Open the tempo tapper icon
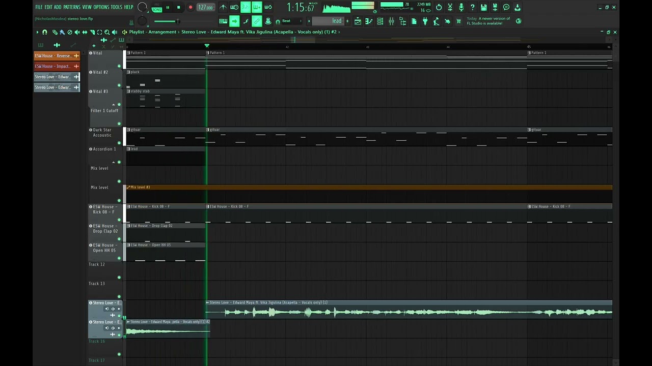This screenshot has height=366, width=652. tap(436, 21)
